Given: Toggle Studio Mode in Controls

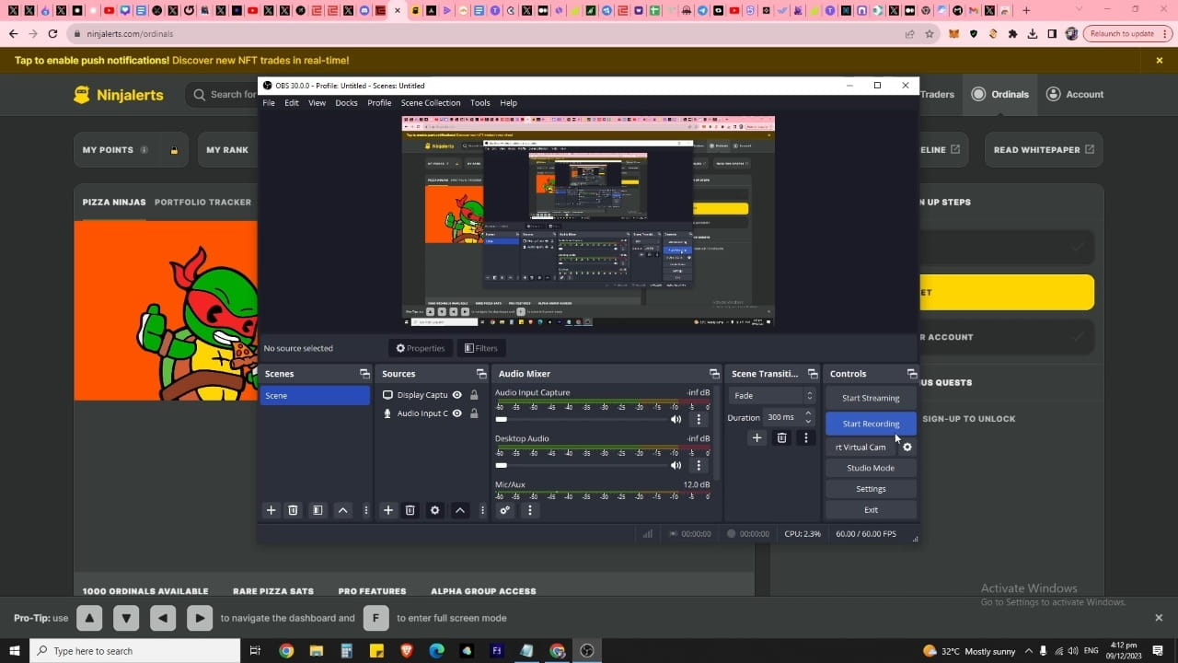Looking at the screenshot, I should click(871, 468).
